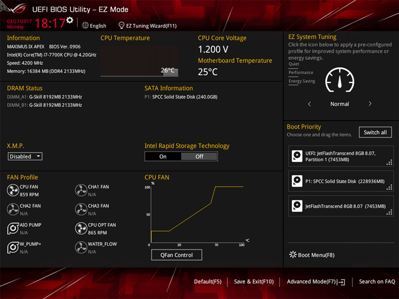The height and width of the screenshot is (299, 399).
Task: Select JetFlashTranscend 8GB 8.07 (7453MB) boot entry
Action: (x=341, y=206)
